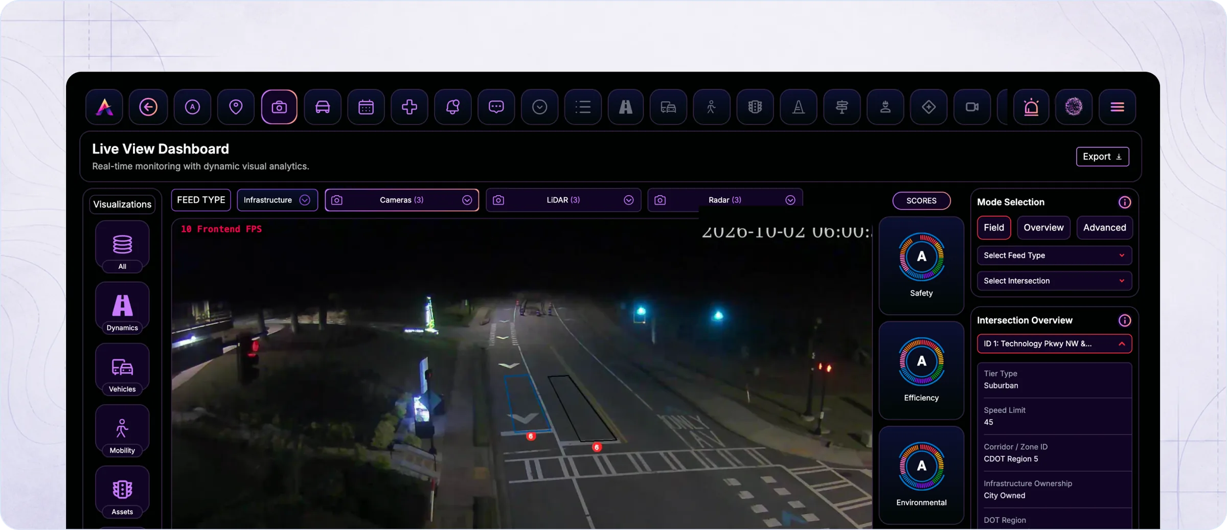Click the signpost toolbar icon

click(x=842, y=107)
